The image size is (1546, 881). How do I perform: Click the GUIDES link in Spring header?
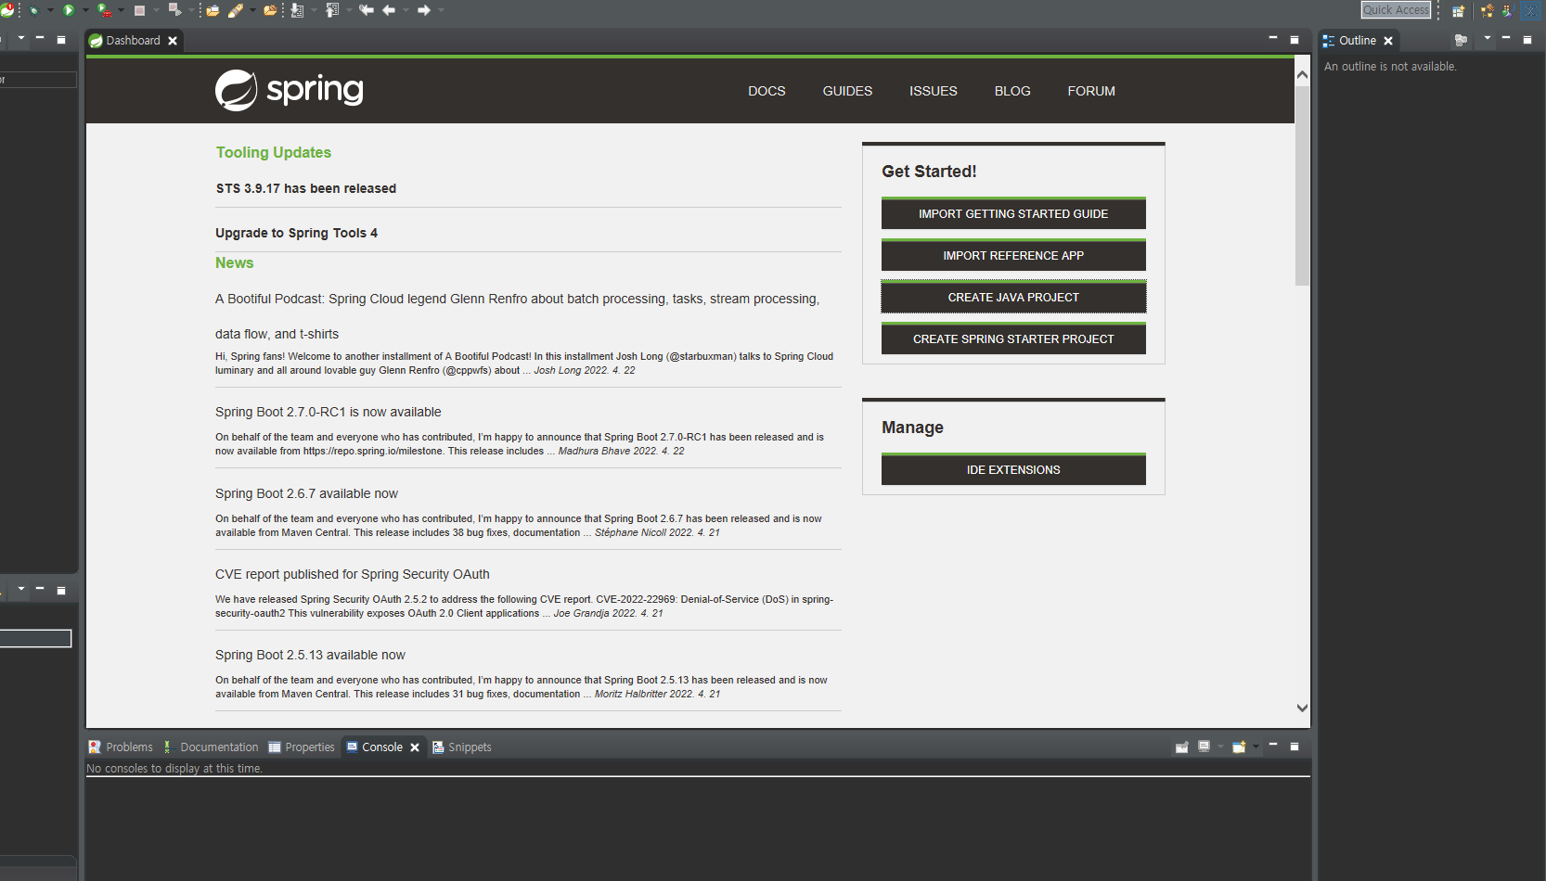(847, 91)
